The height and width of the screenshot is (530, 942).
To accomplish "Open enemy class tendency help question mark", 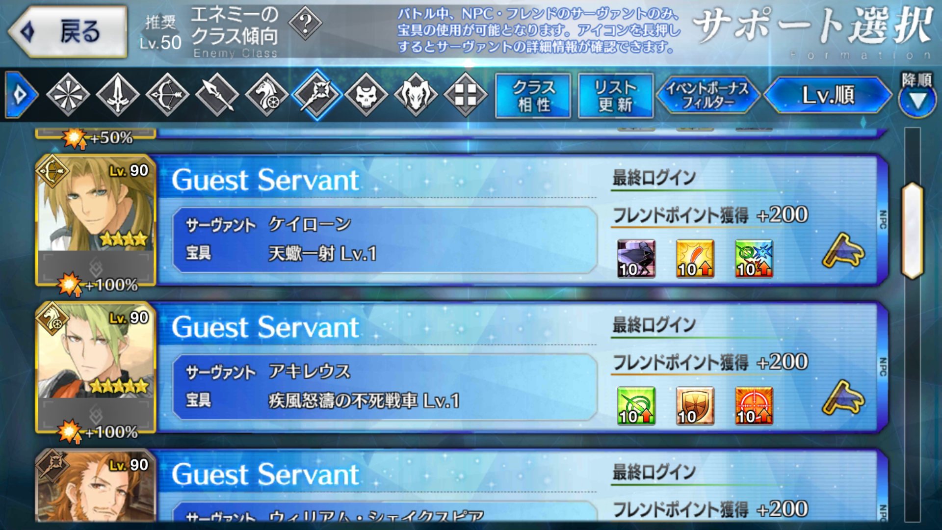I will click(305, 23).
